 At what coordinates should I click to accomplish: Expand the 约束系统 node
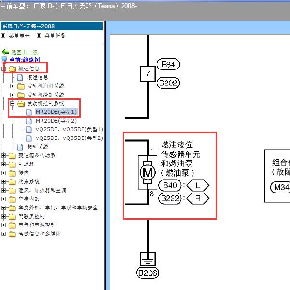(x=3, y=181)
